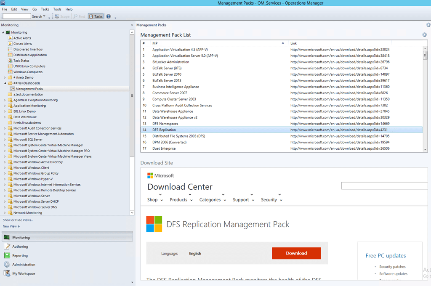Viewport: 431px width, 286px height.
Task: Select the Duet Enterprise row
Action: pyautogui.click(x=282, y=148)
